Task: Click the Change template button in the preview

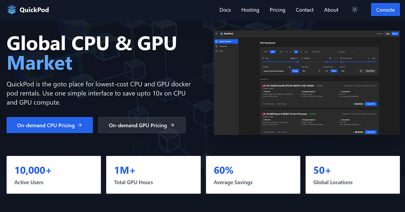Action: [295, 71]
